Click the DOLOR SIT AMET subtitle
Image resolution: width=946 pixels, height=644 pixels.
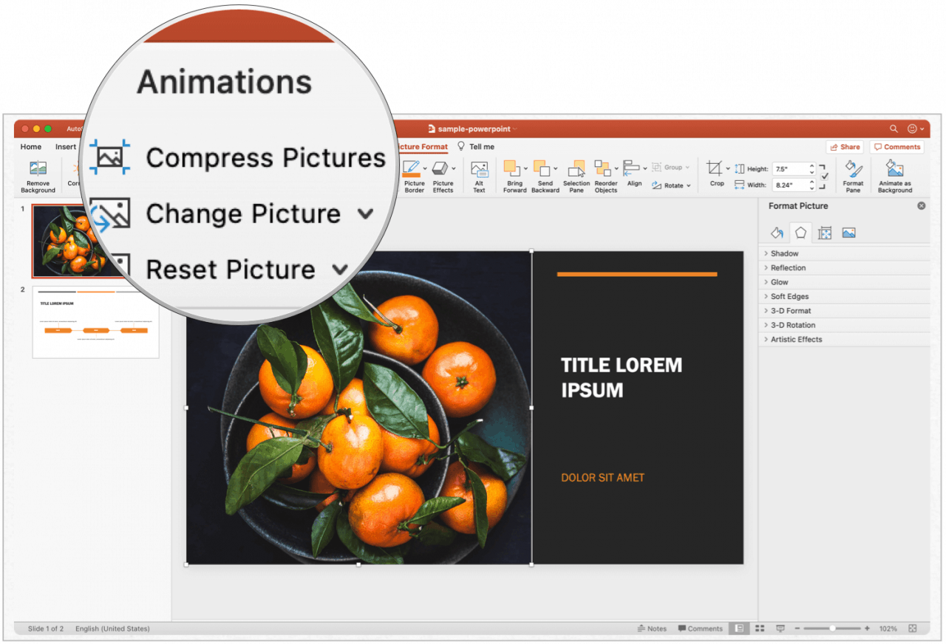[x=603, y=478]
